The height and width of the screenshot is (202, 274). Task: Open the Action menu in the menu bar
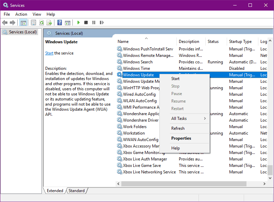coord(21,14)
